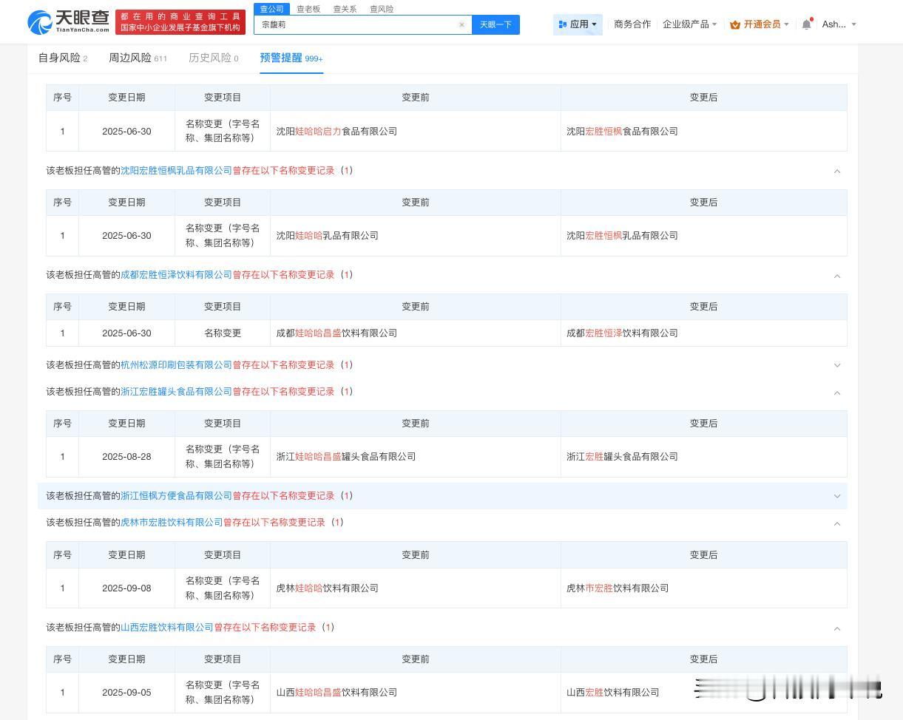The width and height of the screenshot is (903, 720).
Task: Switch to the 查风险 search tab
Action: pyautogui.click(x=382, y=9)
